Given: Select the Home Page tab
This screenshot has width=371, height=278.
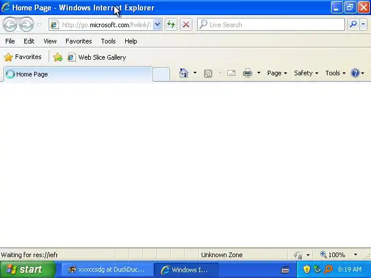Looking at the screenshot, I should [x=78, y=74].
